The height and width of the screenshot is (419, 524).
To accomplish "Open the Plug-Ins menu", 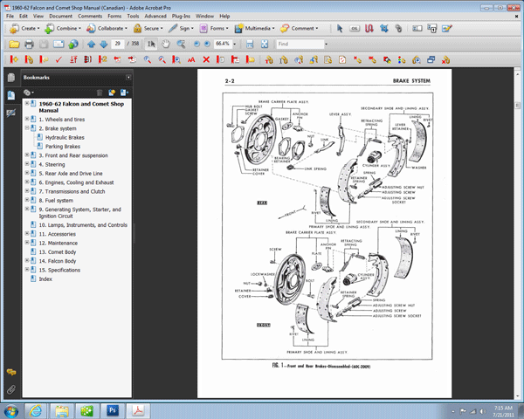I will click(x=181, y=16).
